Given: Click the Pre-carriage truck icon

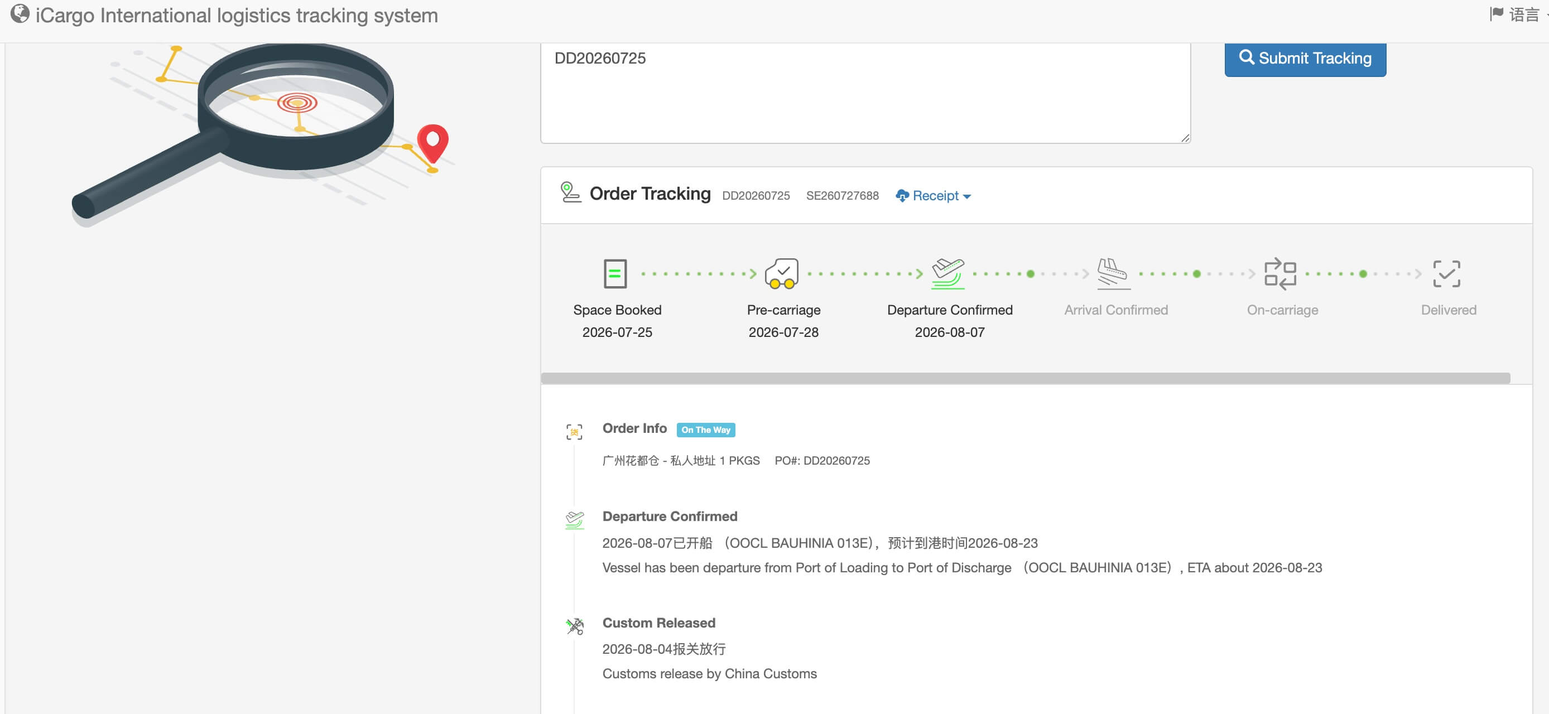Looking at the screenshot, I should [x=781, y=273].
